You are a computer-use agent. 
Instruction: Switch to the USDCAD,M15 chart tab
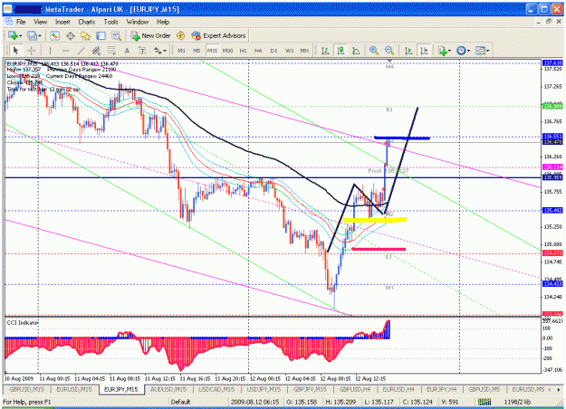point(216,389)
